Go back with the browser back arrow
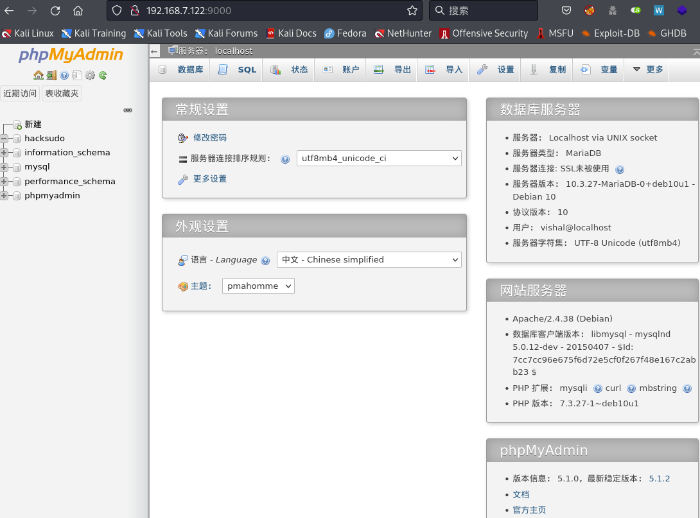Screen dimensions: 700x518 coord(9,11)
